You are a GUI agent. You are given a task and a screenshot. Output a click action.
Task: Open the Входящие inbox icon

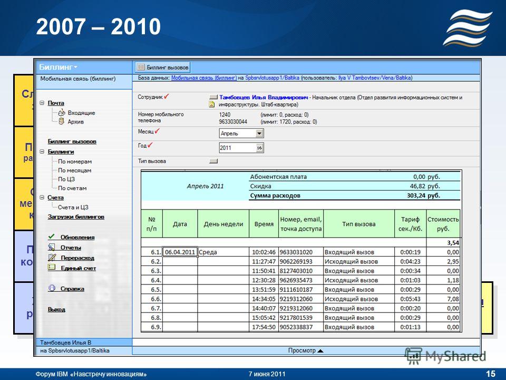[62, 112]
